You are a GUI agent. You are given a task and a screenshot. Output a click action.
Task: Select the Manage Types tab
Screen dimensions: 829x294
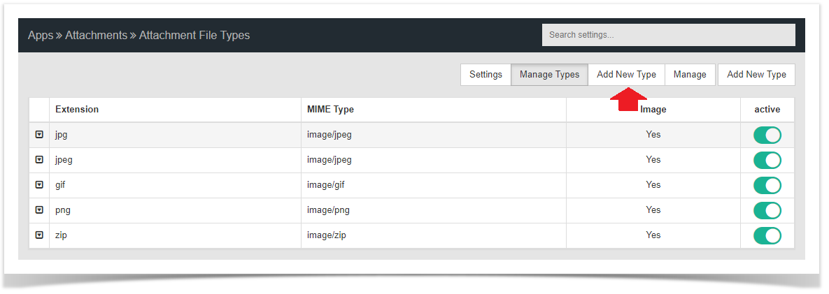click(x=549, y=75)
